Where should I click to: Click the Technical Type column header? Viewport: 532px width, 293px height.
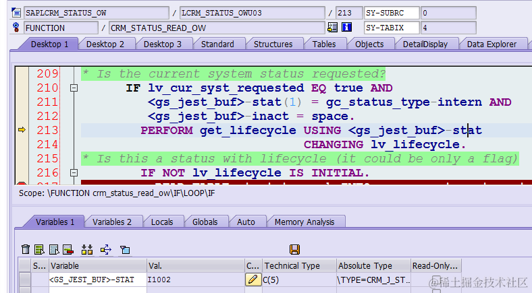point(299,266)
